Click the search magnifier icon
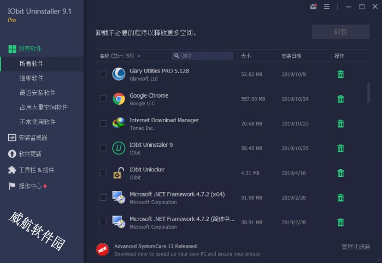This screenshot has width=382, height=263. point(177,56)
